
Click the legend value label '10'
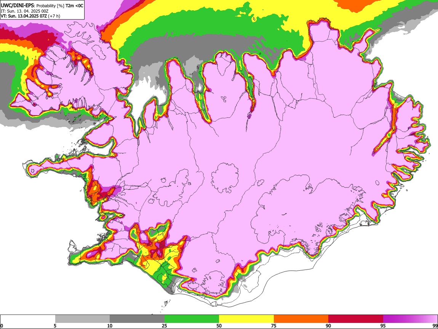point(110,326)
